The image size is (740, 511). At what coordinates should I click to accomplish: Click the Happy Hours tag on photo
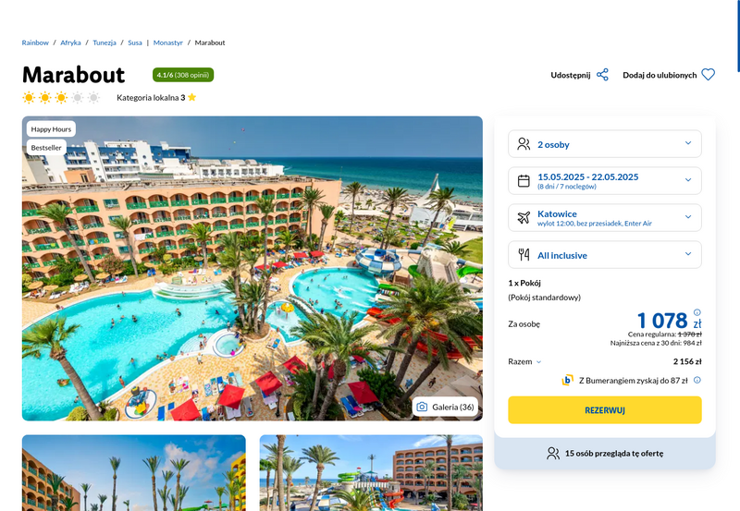point(51,129)
